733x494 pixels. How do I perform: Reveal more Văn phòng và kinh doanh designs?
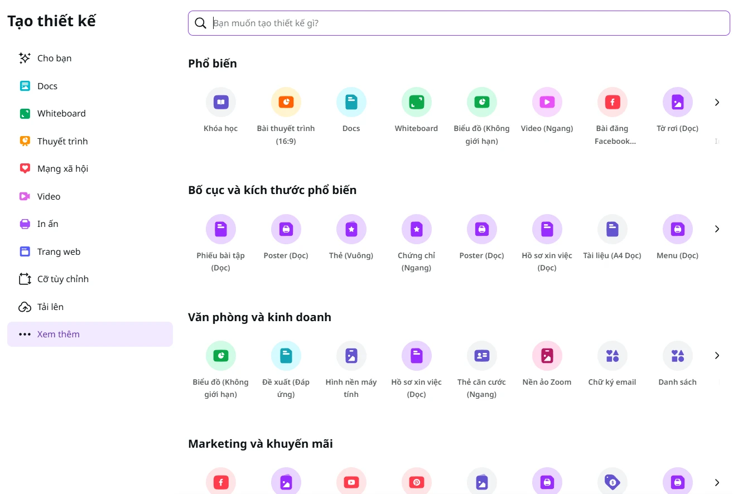717,356
